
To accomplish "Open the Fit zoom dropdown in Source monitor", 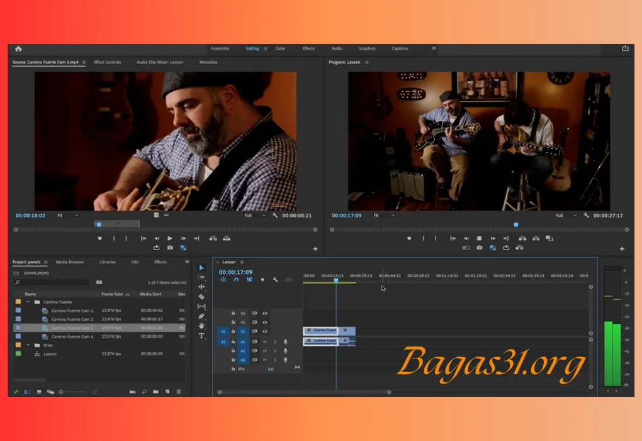I will 67,215.
